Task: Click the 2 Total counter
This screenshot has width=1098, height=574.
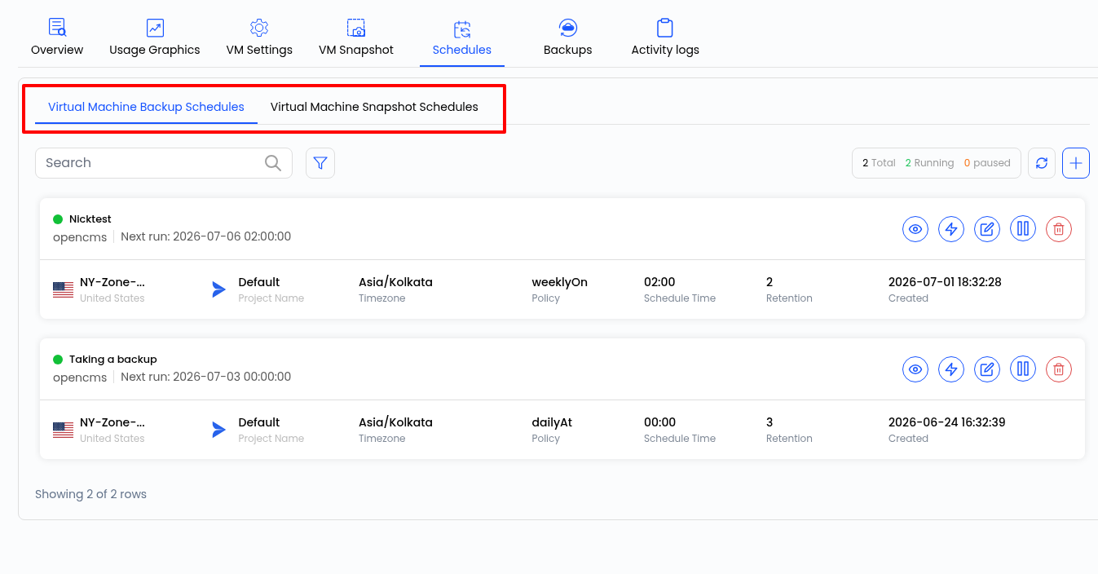Action: point(879,163)
